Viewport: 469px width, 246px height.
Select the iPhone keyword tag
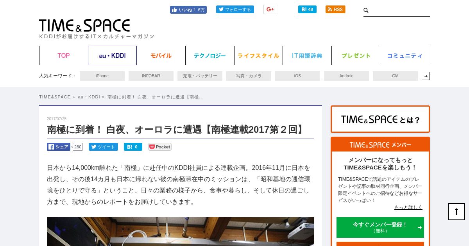[x=102, y=76]
